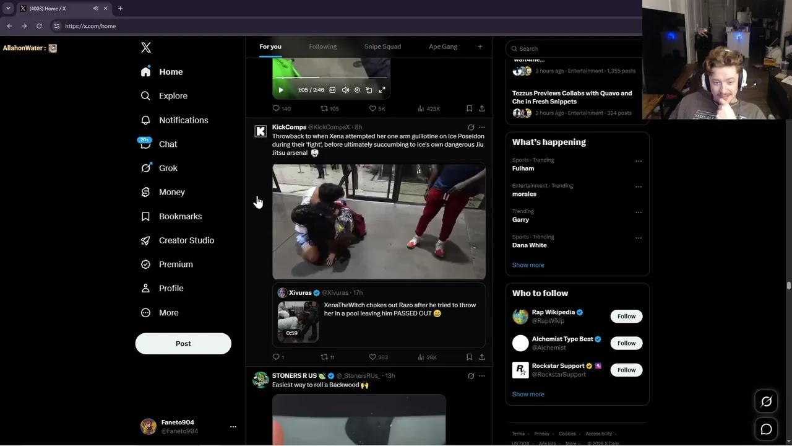Reload the page in the browser

(39, 26)
